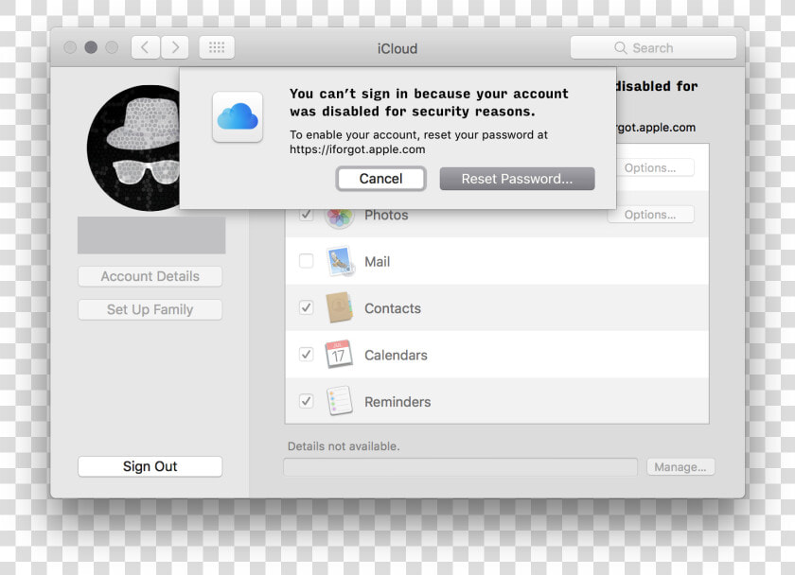The height and width of the screenshot is (575, 795).
Task: Click the Set Up Family button
Action: point(150,309)
